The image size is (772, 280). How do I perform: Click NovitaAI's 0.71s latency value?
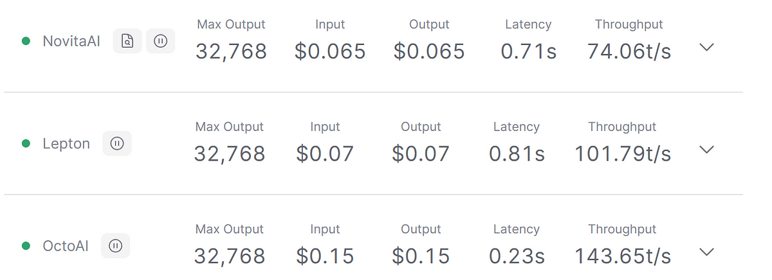(528, 51)
